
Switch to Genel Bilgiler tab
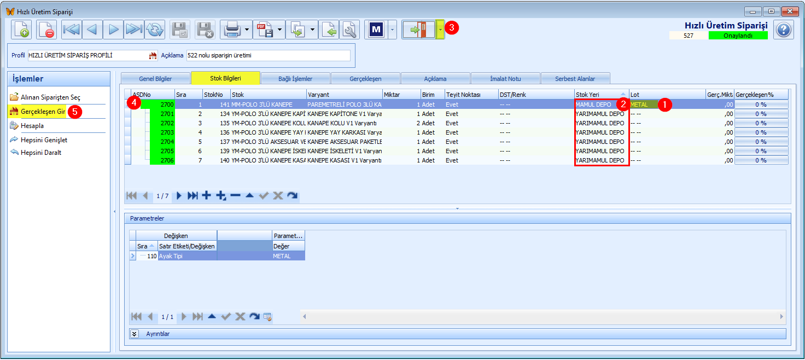pos(155,78)
